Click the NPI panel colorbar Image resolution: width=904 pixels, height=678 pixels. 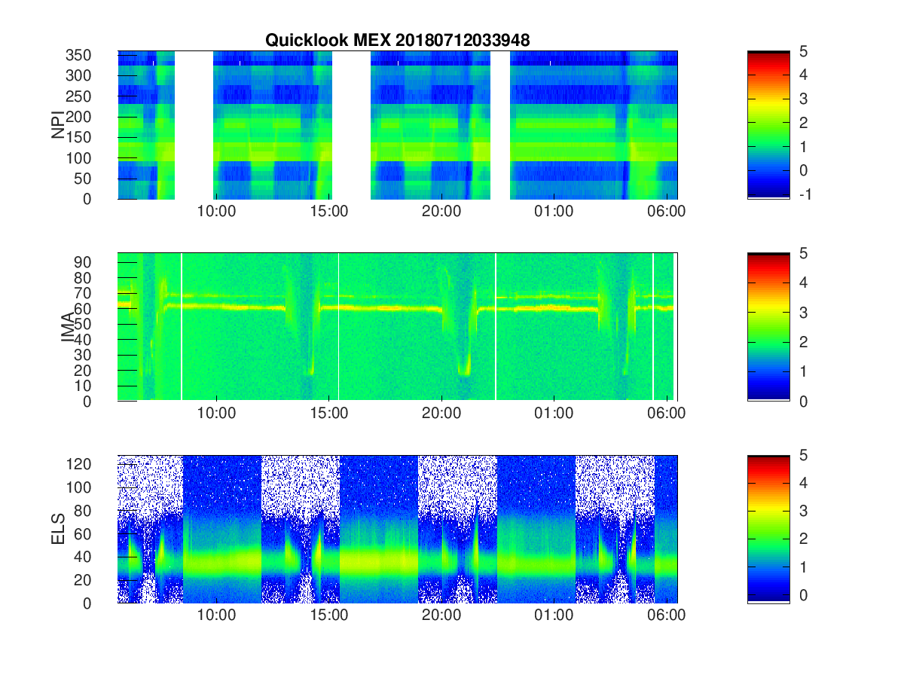(768, 125)
